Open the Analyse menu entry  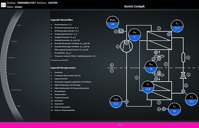point(14,41)
